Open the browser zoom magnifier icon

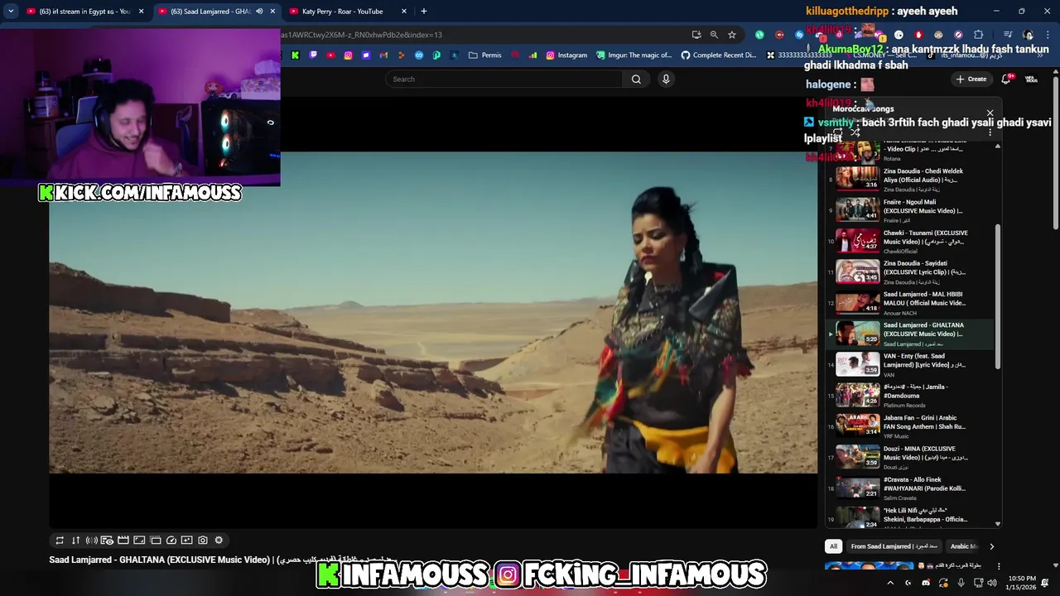coord(714,35)
